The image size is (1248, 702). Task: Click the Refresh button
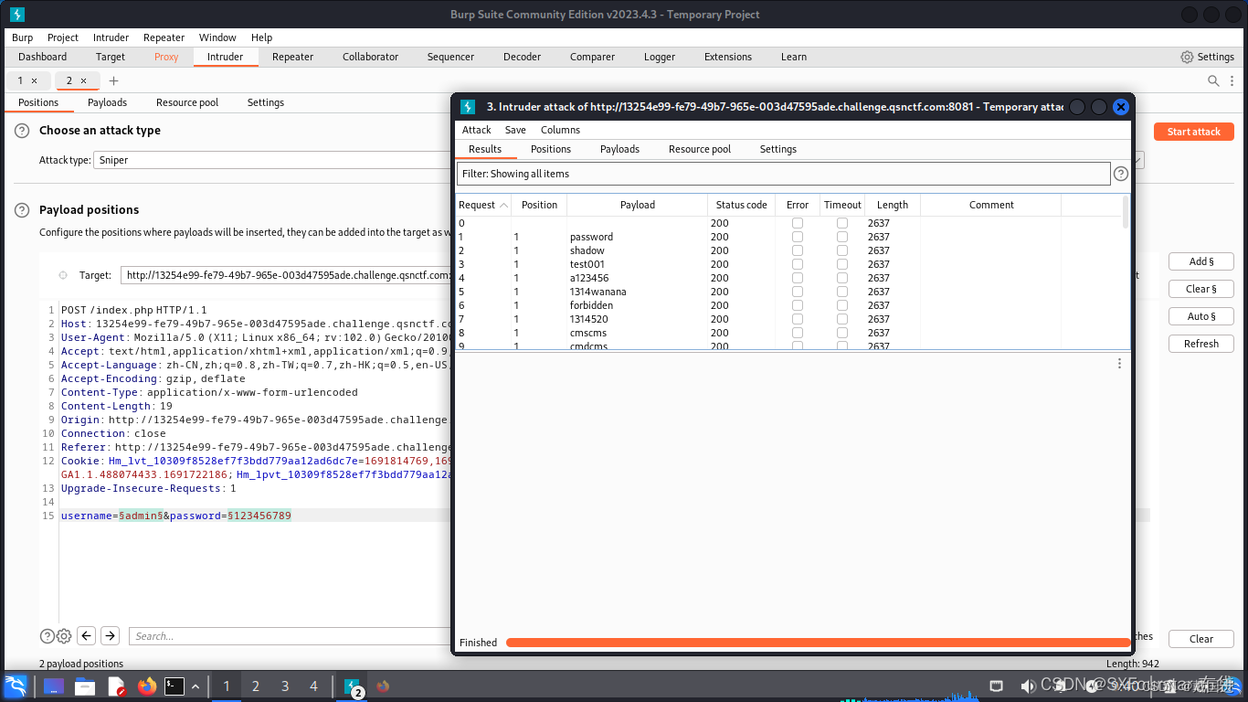point(1201,344)
